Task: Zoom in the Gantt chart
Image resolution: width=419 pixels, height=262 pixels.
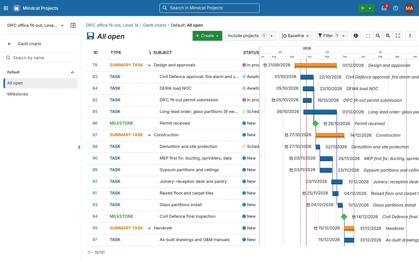Action: (388, 36)
